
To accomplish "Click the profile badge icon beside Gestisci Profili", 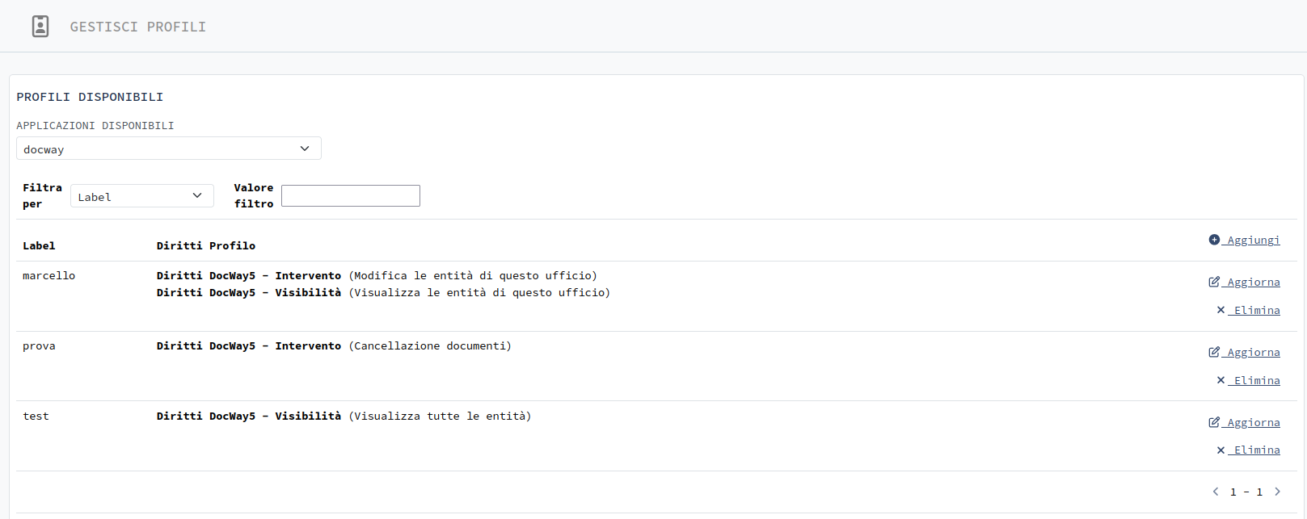I will tap(40, 27).
